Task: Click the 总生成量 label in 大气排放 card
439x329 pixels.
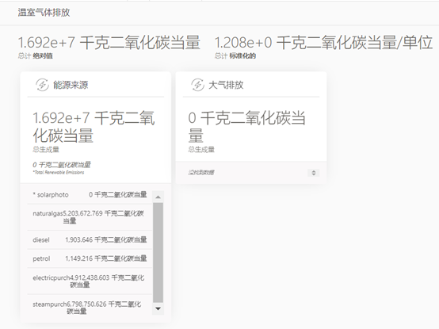Action: [x=201, y=149]
